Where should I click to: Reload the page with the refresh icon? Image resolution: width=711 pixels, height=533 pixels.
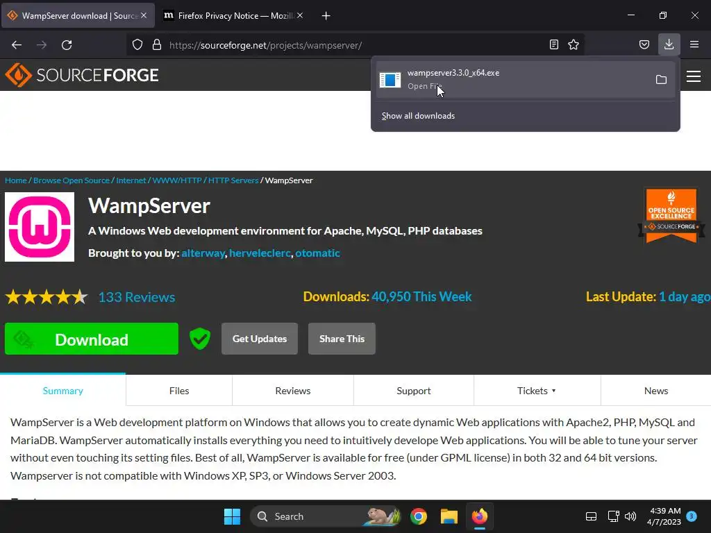[67, 45]
